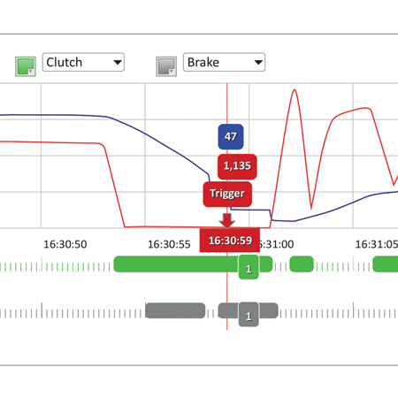Click the green Clutch color swatch
398x398 pixels.
click(x=26, y=66)
